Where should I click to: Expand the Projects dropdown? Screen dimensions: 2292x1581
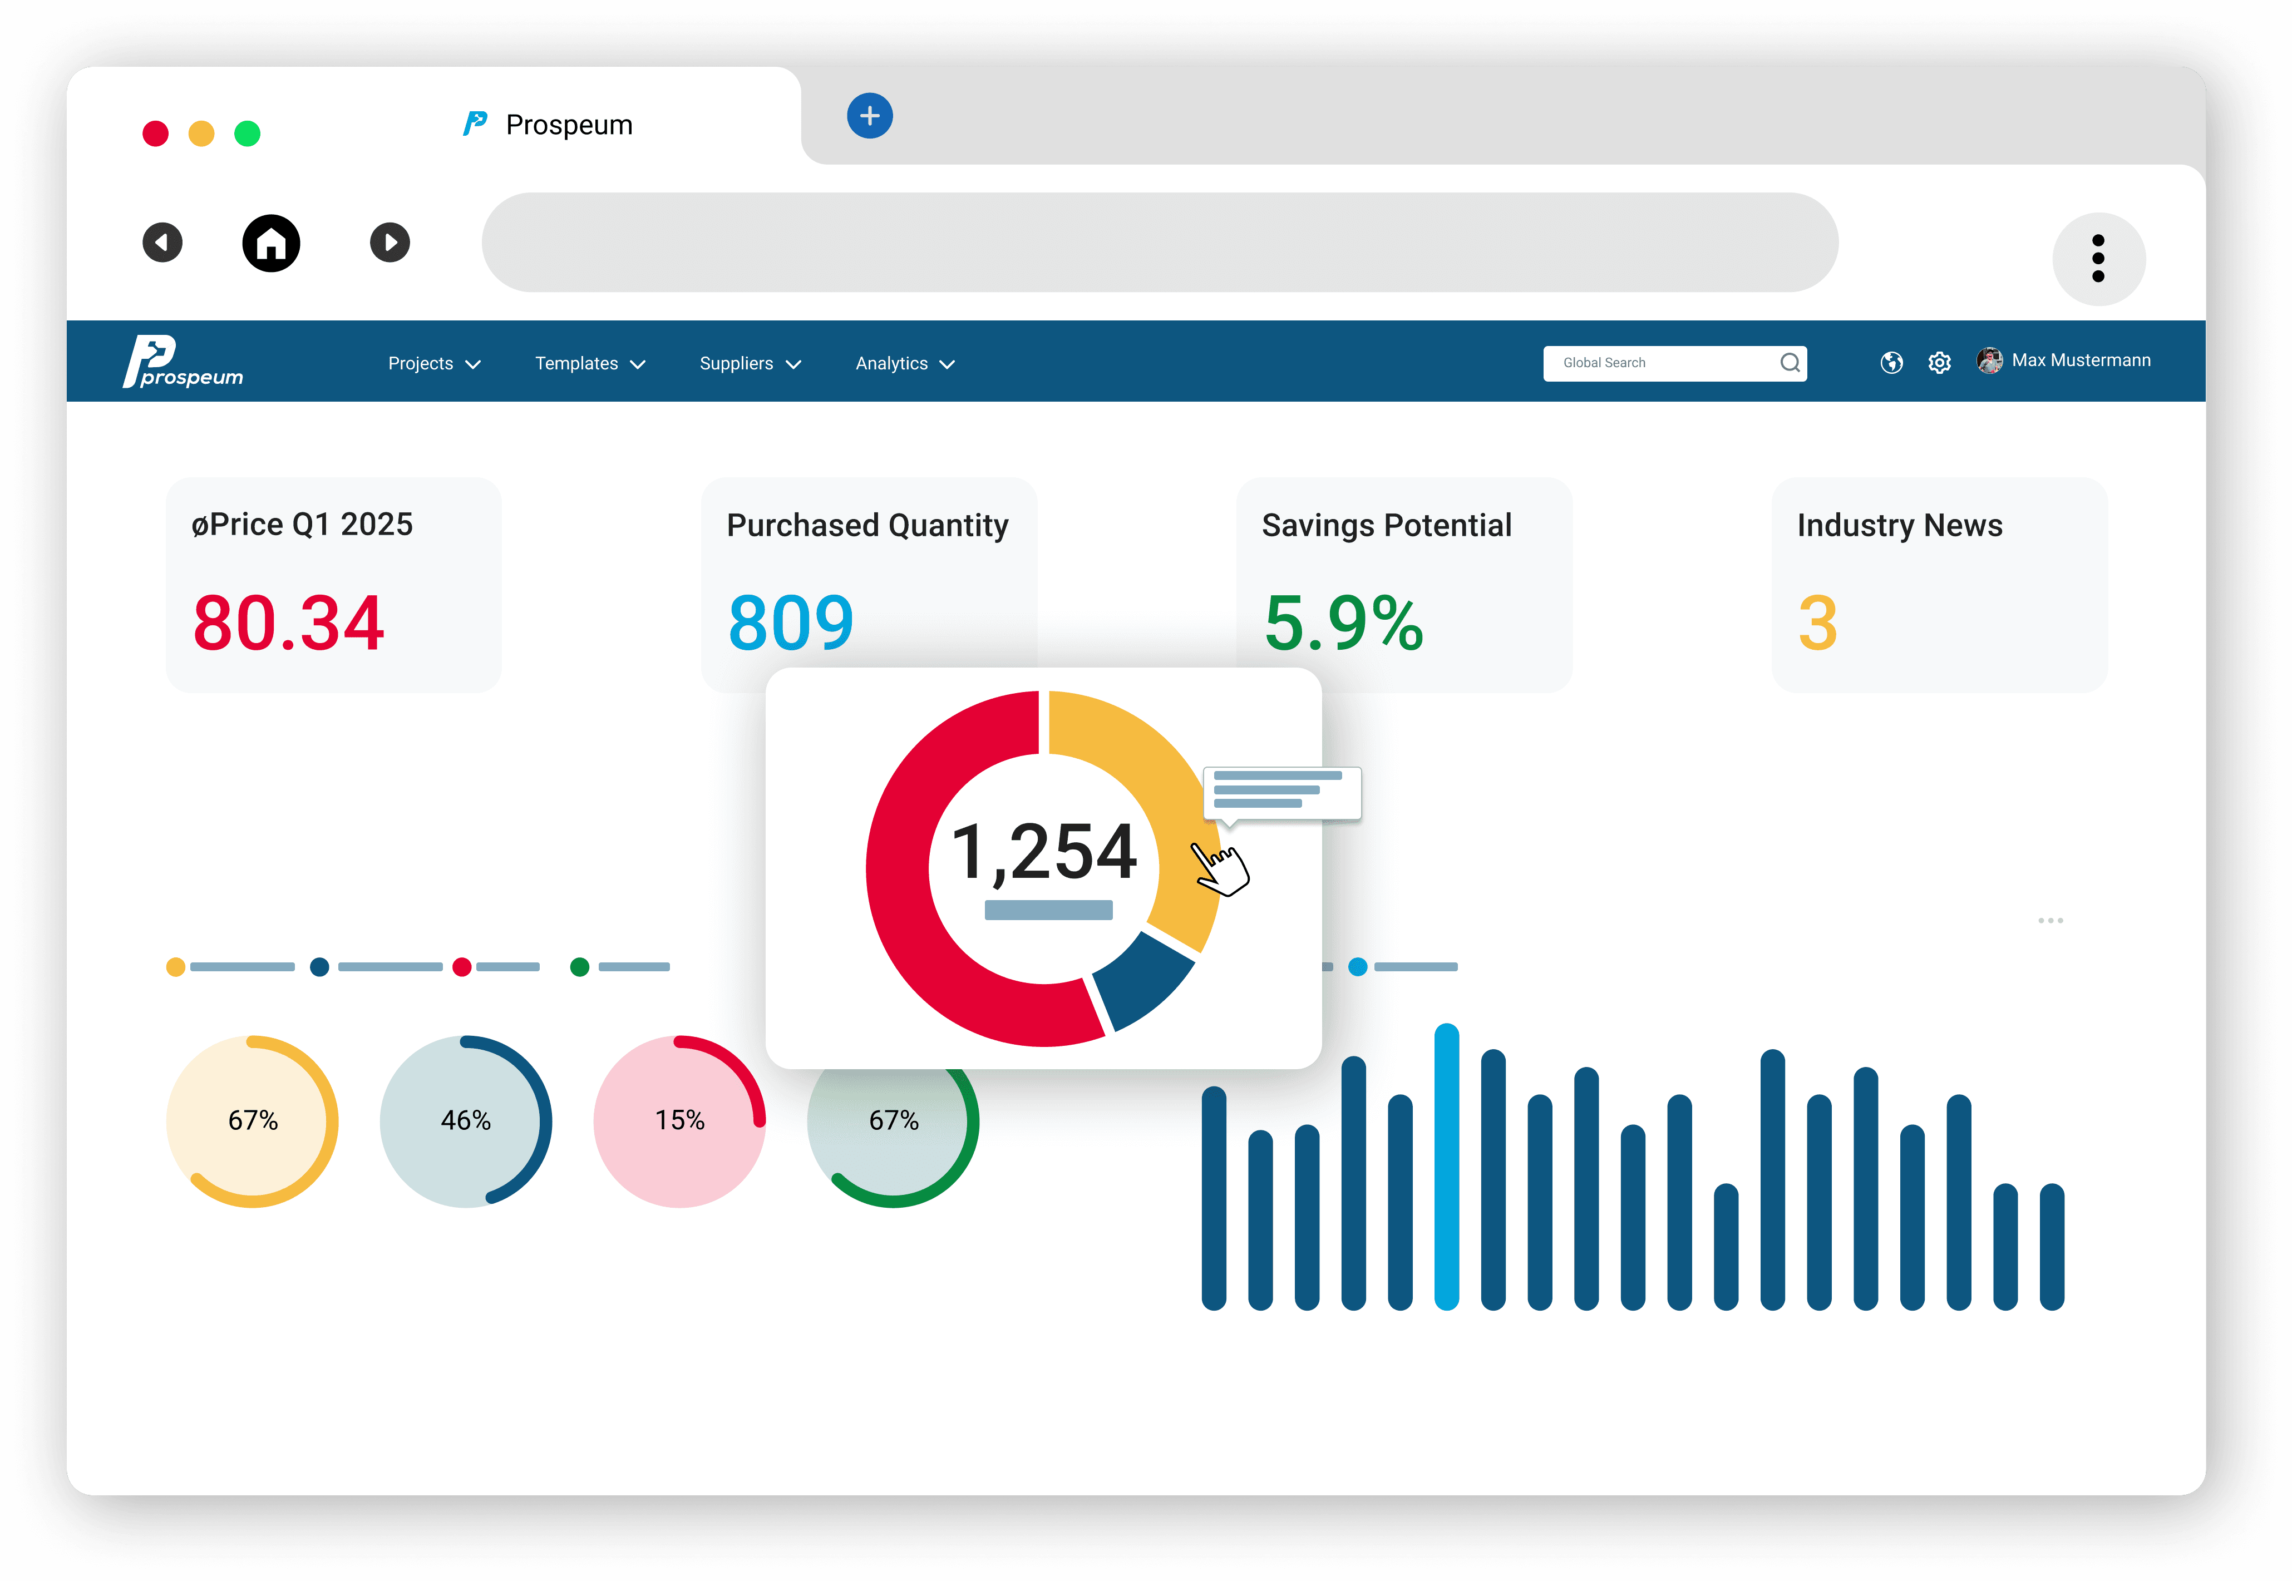click(x=434, y=364)
